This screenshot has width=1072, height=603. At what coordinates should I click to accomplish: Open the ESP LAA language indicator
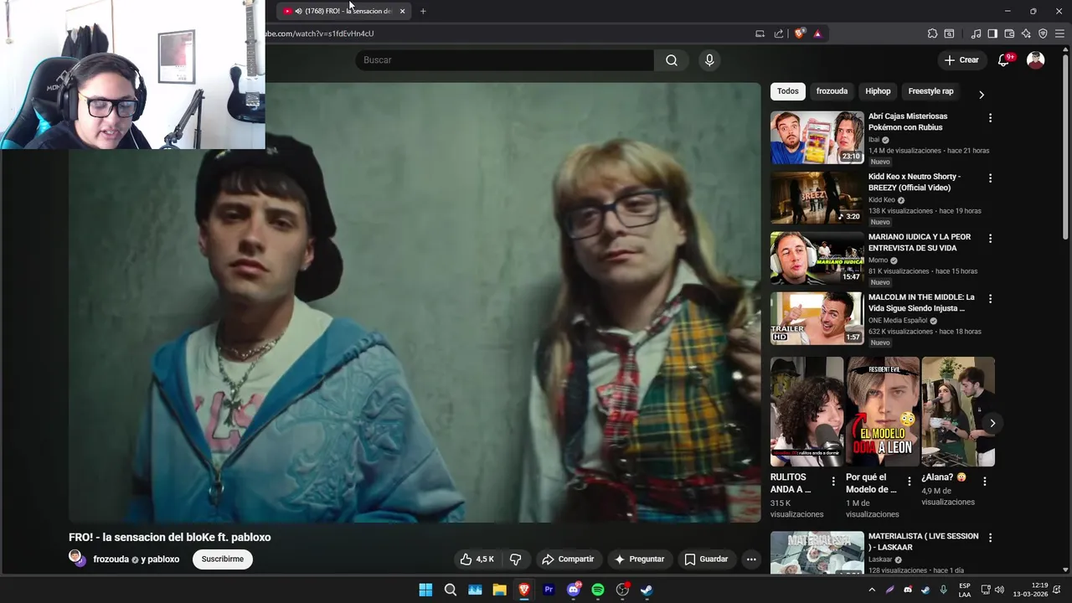click(x=965, y=590)
